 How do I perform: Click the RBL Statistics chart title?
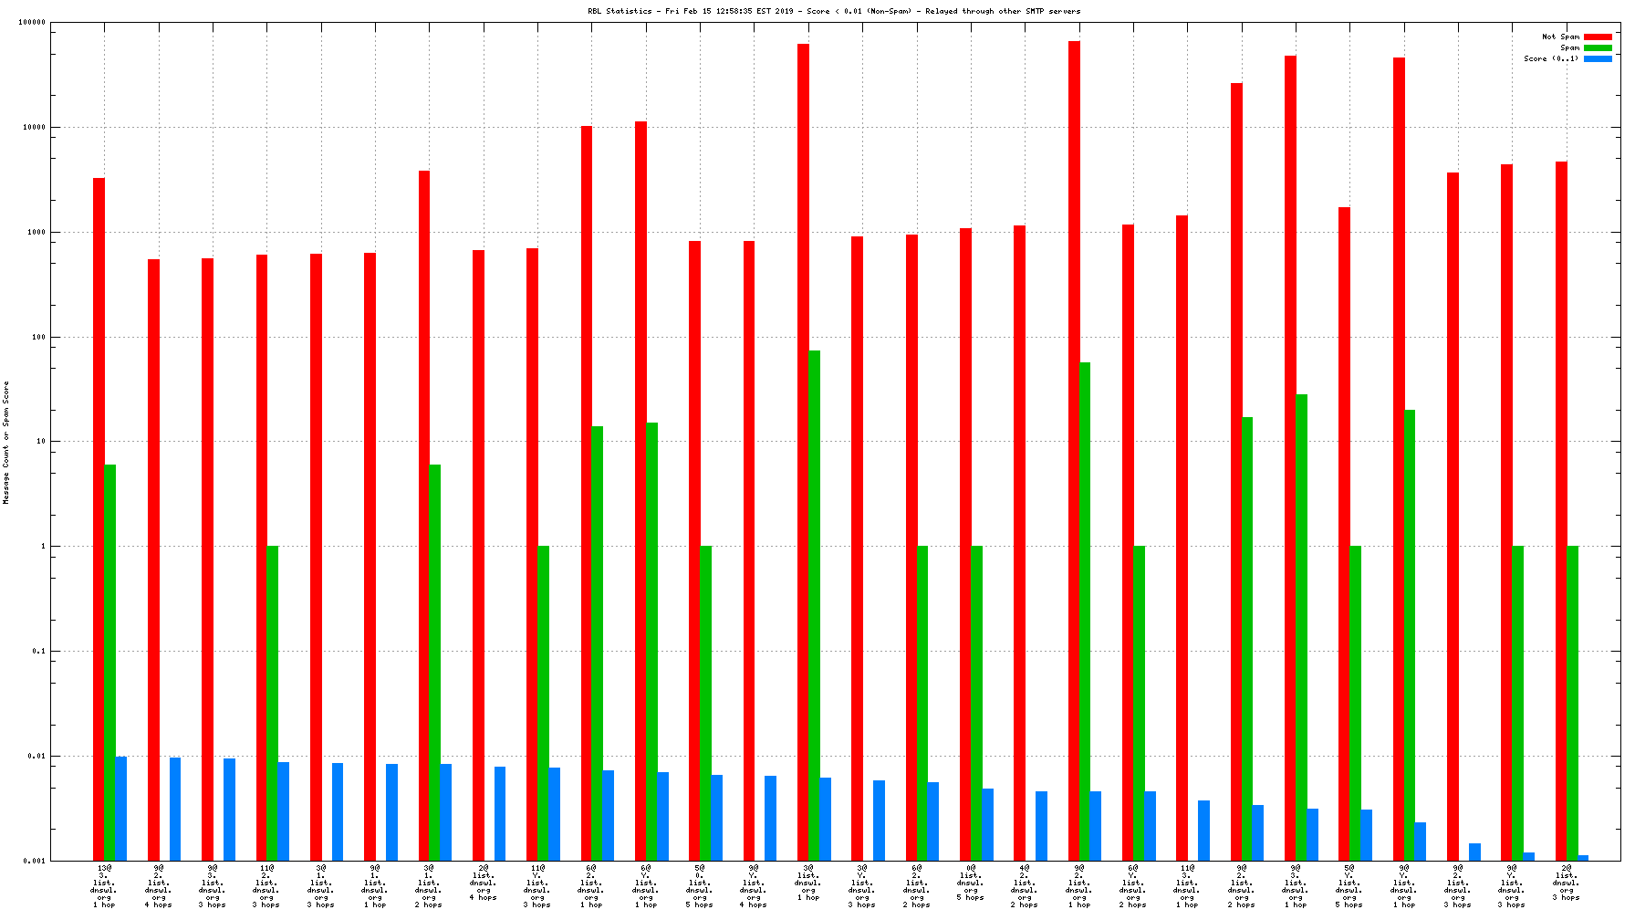point(834,11)
